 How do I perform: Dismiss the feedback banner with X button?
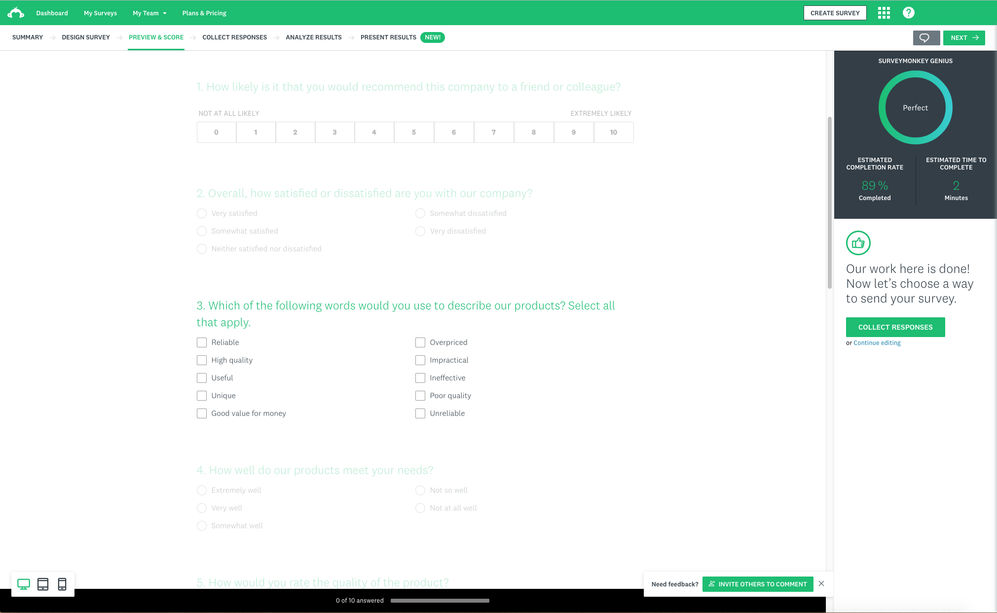(821, 584)
